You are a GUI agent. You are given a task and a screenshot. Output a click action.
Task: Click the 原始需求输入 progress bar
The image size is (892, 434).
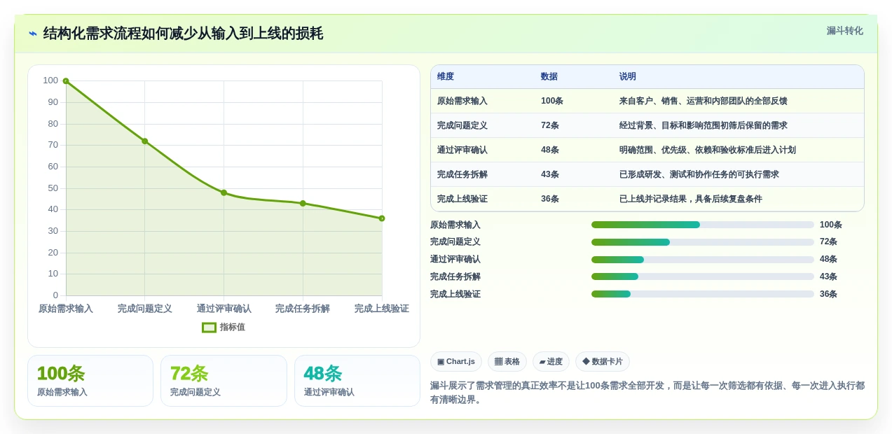[703, 225]
